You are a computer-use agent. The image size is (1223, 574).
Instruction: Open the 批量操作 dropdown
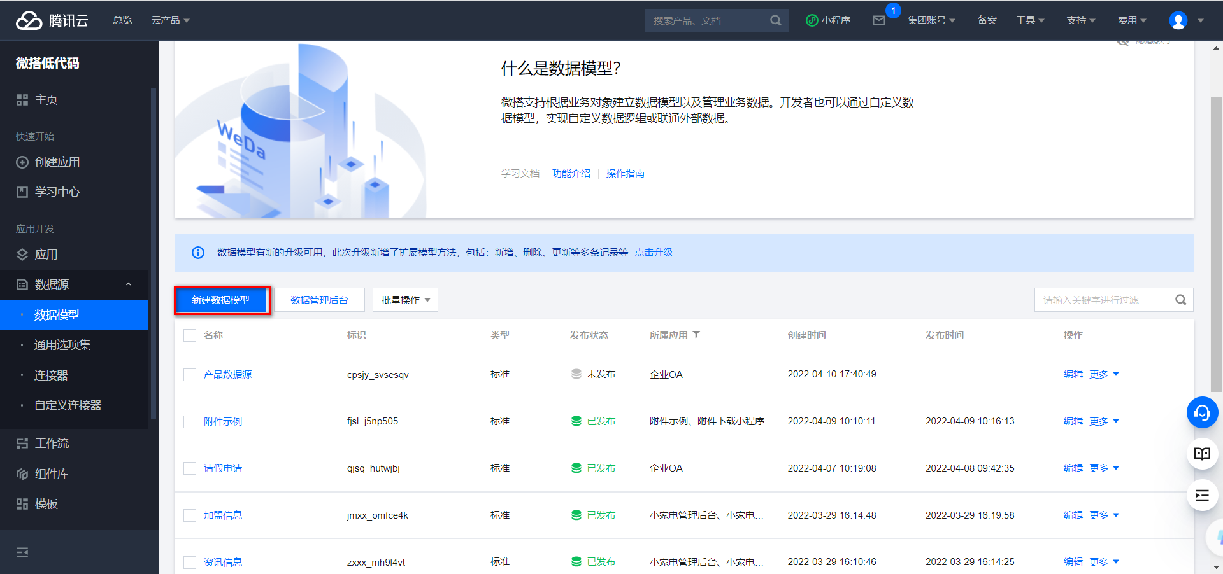[405, 300]
